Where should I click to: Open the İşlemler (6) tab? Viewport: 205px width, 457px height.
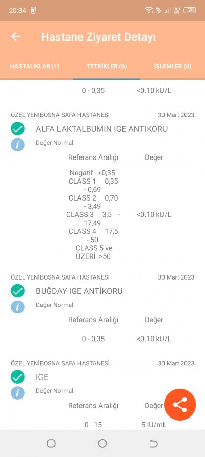tap(173, 66)
